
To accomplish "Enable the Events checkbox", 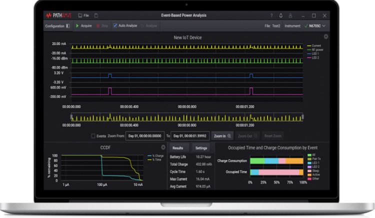I will click(93, 135).
